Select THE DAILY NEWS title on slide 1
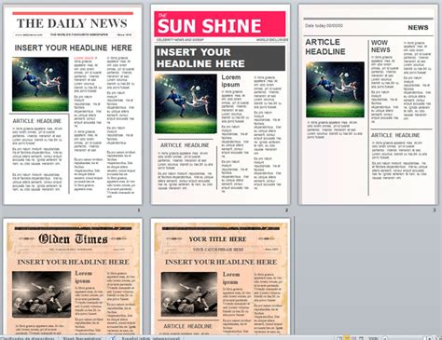This screenshot has width=442, height=340. pyautogui.click(x=72, y=23)
